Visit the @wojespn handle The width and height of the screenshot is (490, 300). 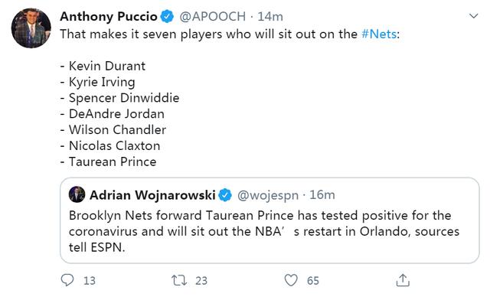point(268,195)
